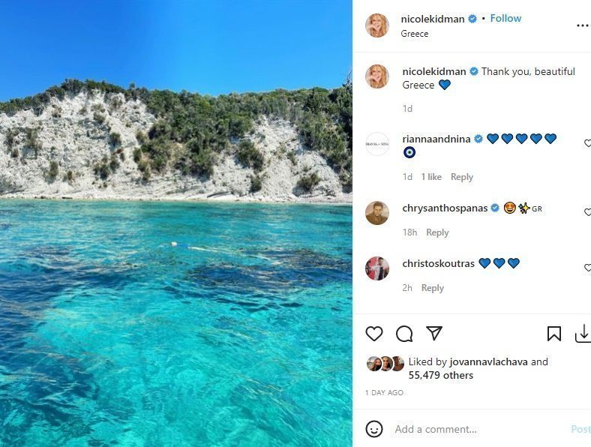Open the comment bubble icon
591x447 pixels.
[x=404, y=334]
